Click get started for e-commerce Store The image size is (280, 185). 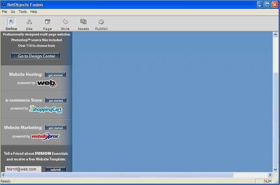pyautogui.click(x=56, y=101)
